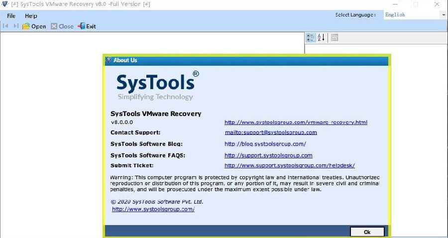The width and height of the screenshot is (448, 238).
Task: Open the Help menu
Action: (x=31, y=16)
